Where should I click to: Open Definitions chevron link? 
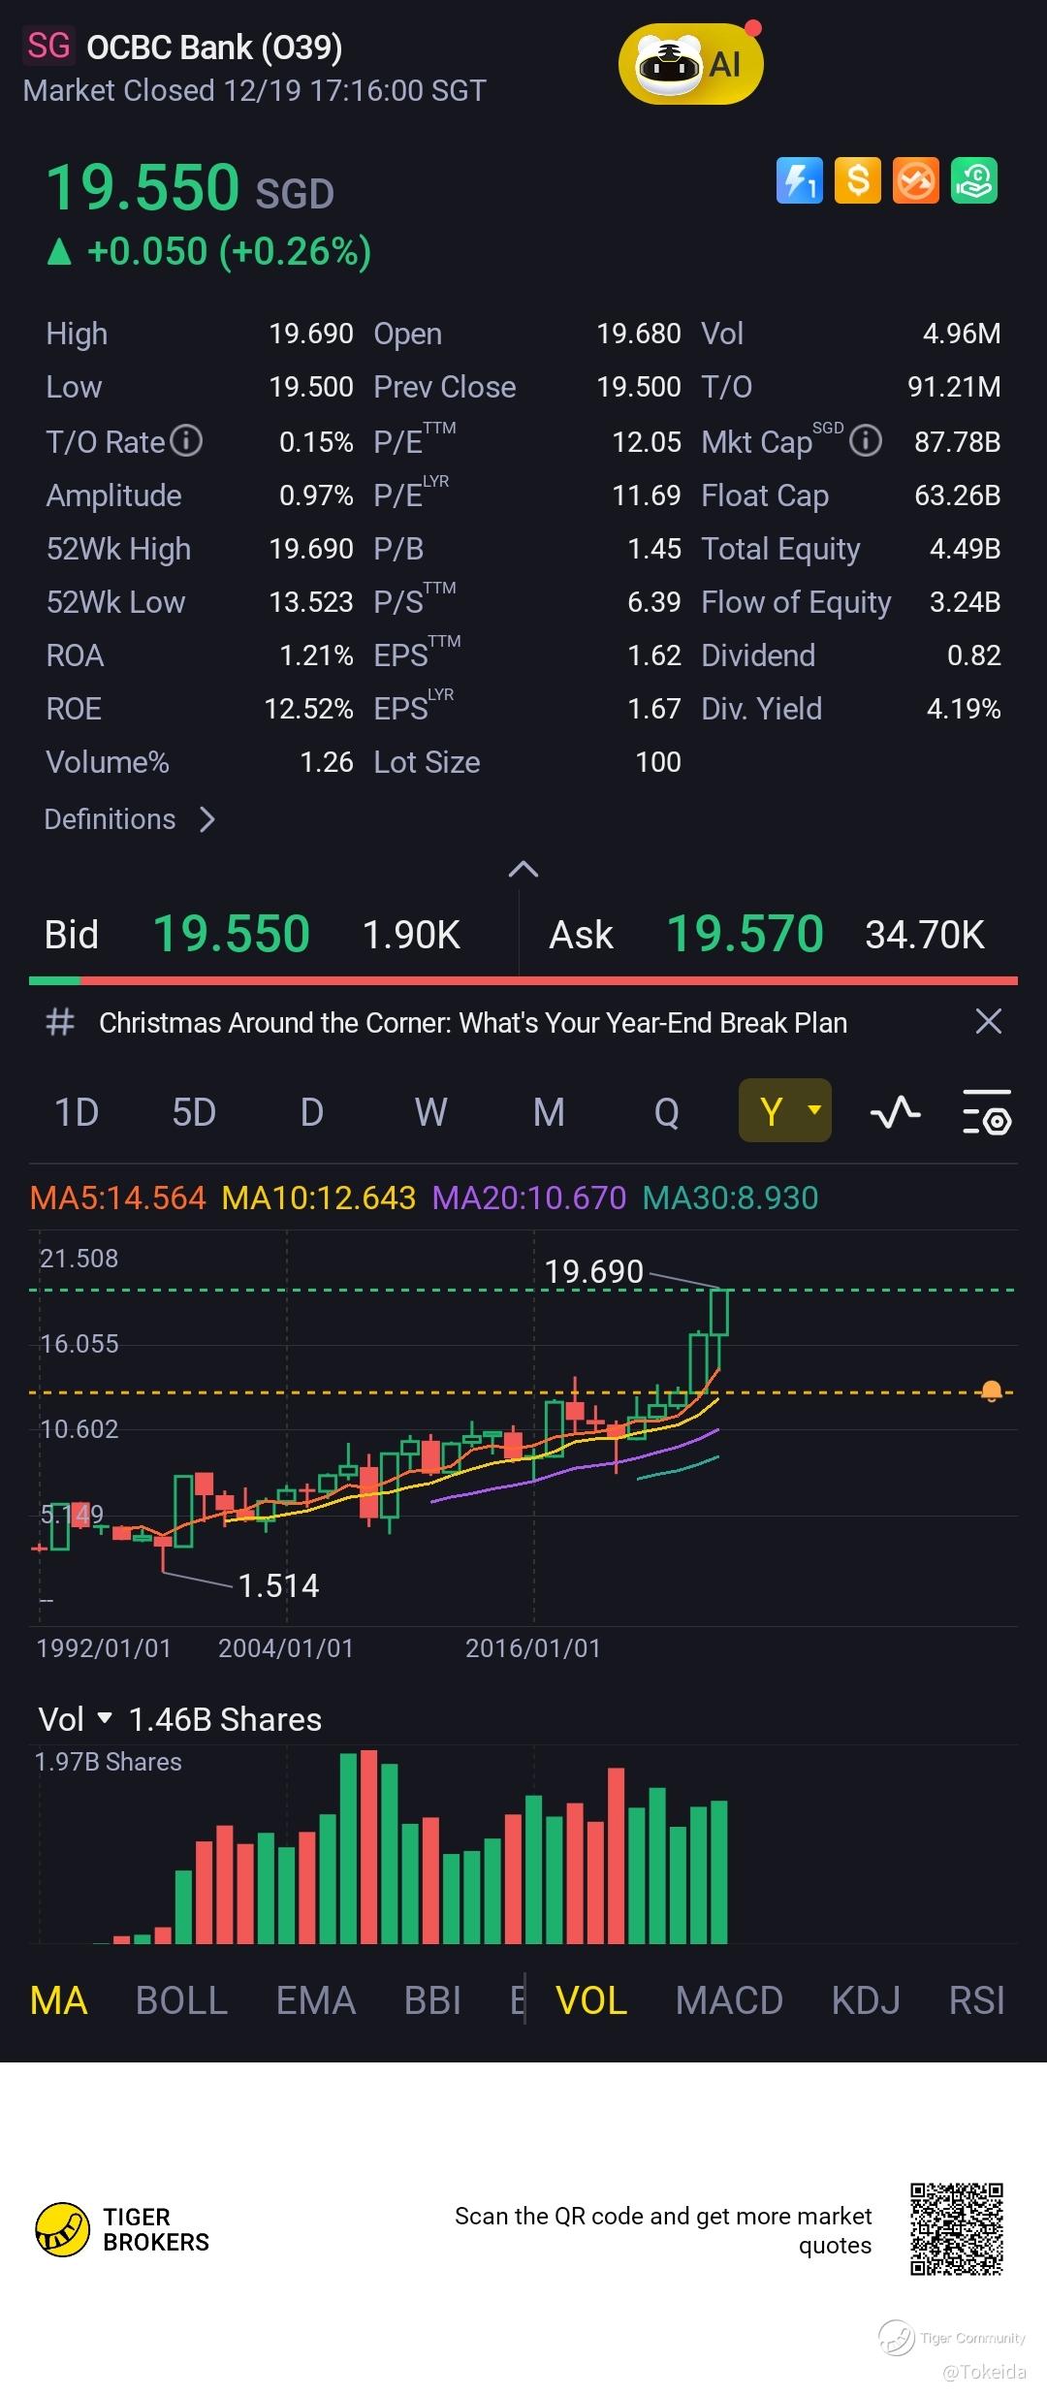click(x=129, y=819)
